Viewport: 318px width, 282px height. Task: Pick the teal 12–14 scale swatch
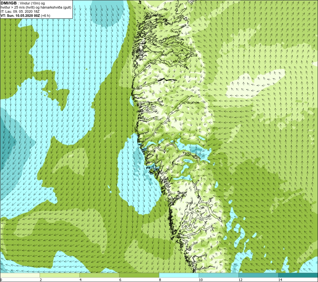click(x=258, y=275)
